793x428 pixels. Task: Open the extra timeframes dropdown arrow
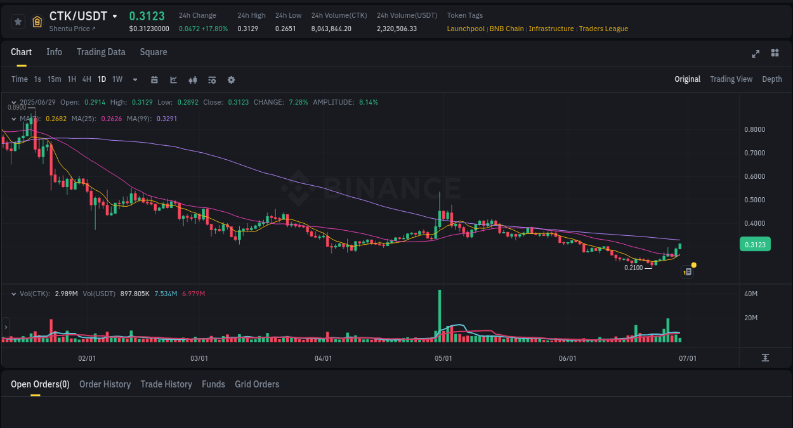134,79
